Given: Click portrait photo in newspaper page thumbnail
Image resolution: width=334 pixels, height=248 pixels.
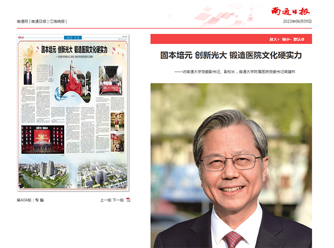Looking at the screenshot, I should tap(27, 72).
